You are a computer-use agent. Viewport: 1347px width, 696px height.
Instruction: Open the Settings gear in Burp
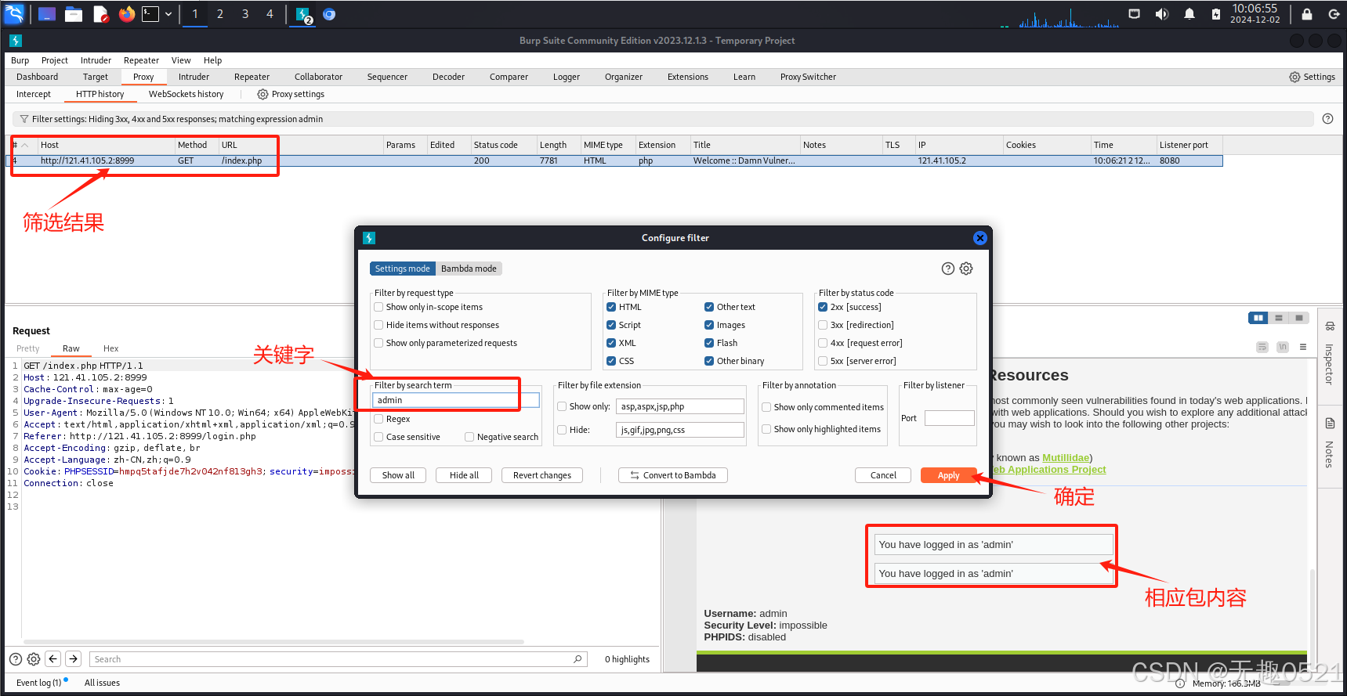tap(1312, 77)
